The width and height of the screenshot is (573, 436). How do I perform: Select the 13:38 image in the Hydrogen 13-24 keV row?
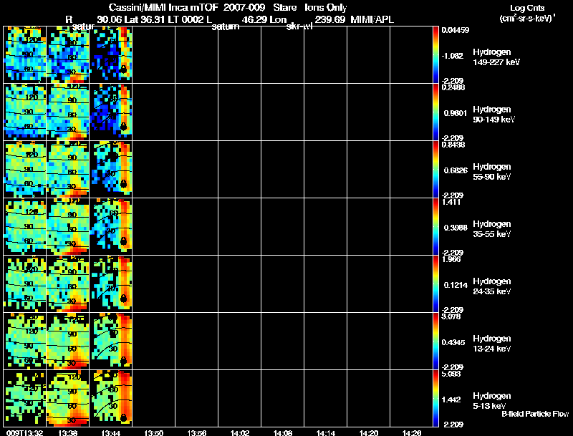pos(68,341)
